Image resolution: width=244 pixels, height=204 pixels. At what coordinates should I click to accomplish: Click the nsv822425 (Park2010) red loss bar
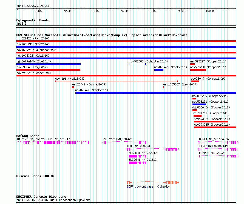coord(126,41)
